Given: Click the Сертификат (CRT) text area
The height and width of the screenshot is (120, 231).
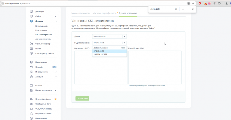Looking at the screenshot, I should pyautogui.click(x=101, y=67).
